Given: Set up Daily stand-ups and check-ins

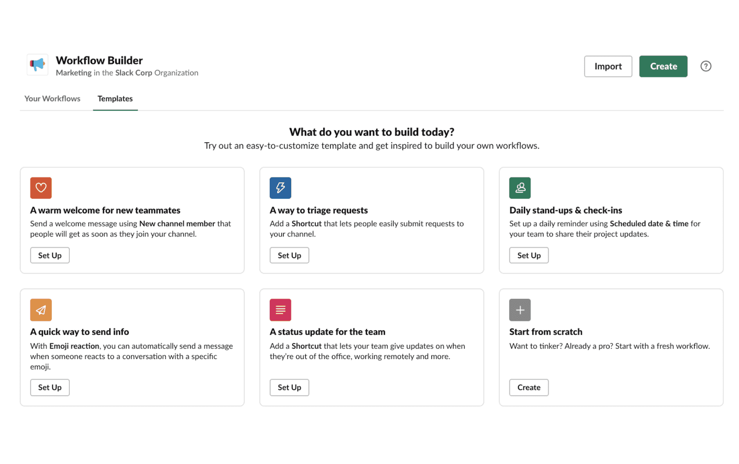Looking at the screenshot, I should (529, 255).
